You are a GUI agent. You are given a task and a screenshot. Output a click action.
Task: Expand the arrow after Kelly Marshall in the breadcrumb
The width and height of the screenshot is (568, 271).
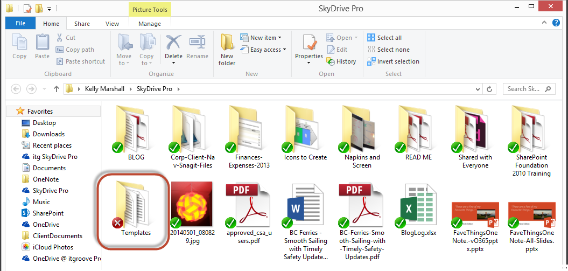[x=130, y=89]
